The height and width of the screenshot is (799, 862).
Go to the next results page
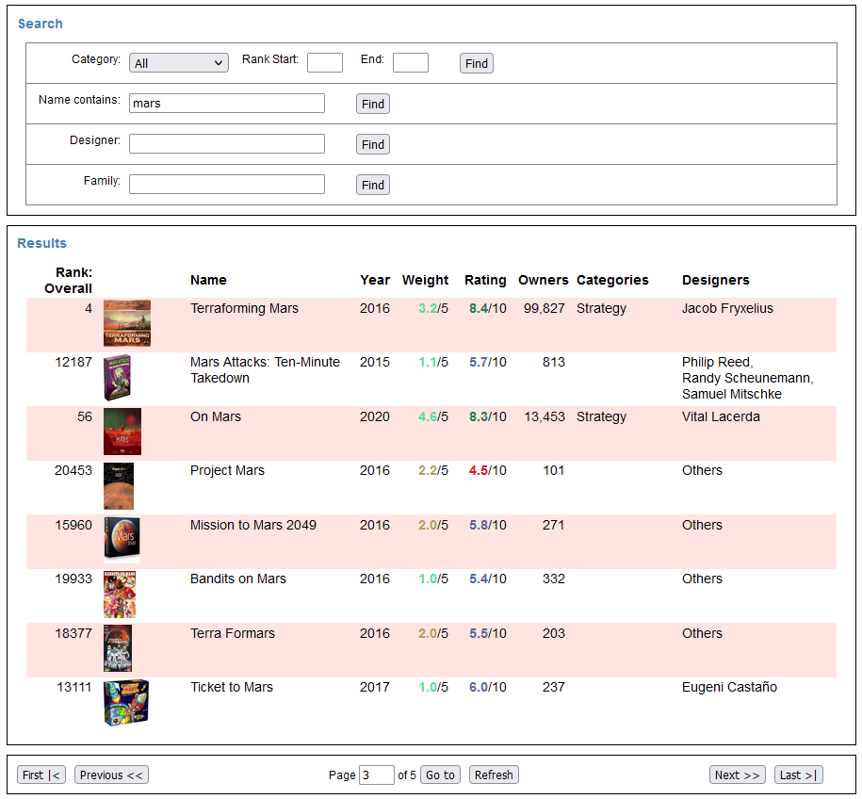737,775
